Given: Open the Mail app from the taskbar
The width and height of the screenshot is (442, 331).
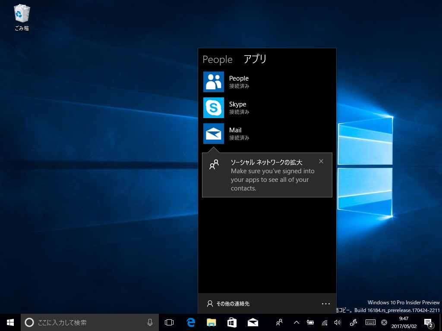Looking at the screenshot, I should [253, 322].
